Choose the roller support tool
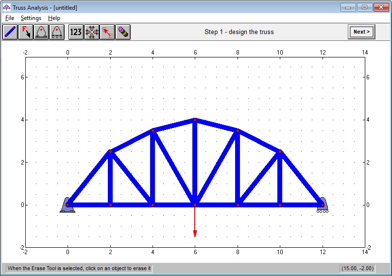Viewport: 392px width, 276px height. pyautogui.click(x=57, y=32)
